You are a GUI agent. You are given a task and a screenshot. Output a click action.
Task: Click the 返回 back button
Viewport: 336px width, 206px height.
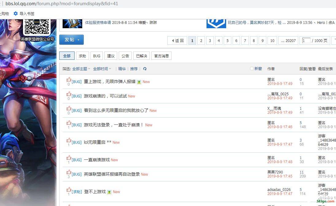(177, 40)
